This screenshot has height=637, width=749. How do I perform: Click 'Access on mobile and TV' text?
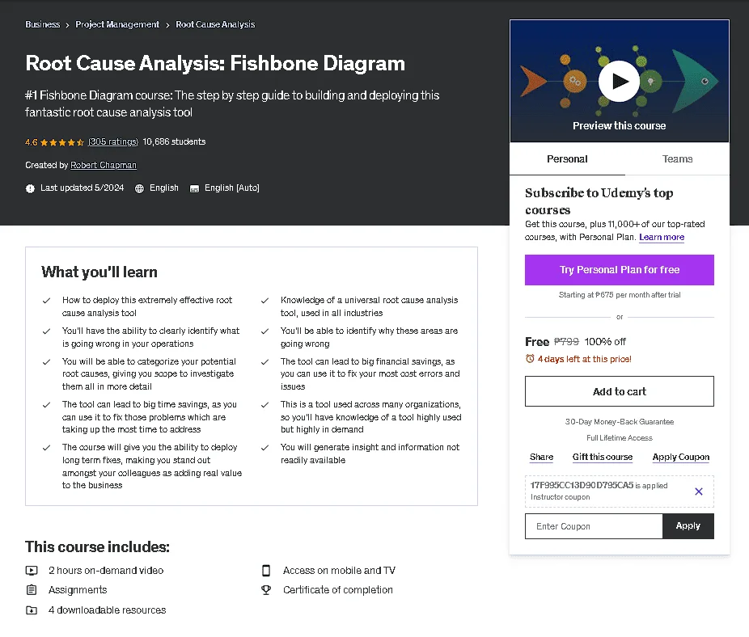pos(339,571)
